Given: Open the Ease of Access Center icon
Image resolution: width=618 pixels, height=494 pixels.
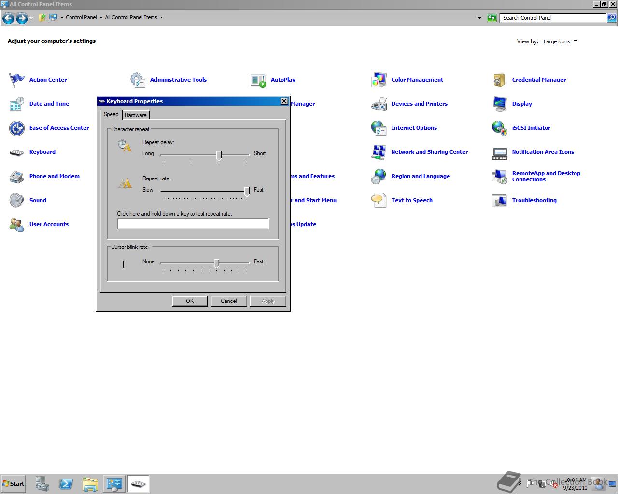Looking at the screenshot, I should (x=17, y=128).
